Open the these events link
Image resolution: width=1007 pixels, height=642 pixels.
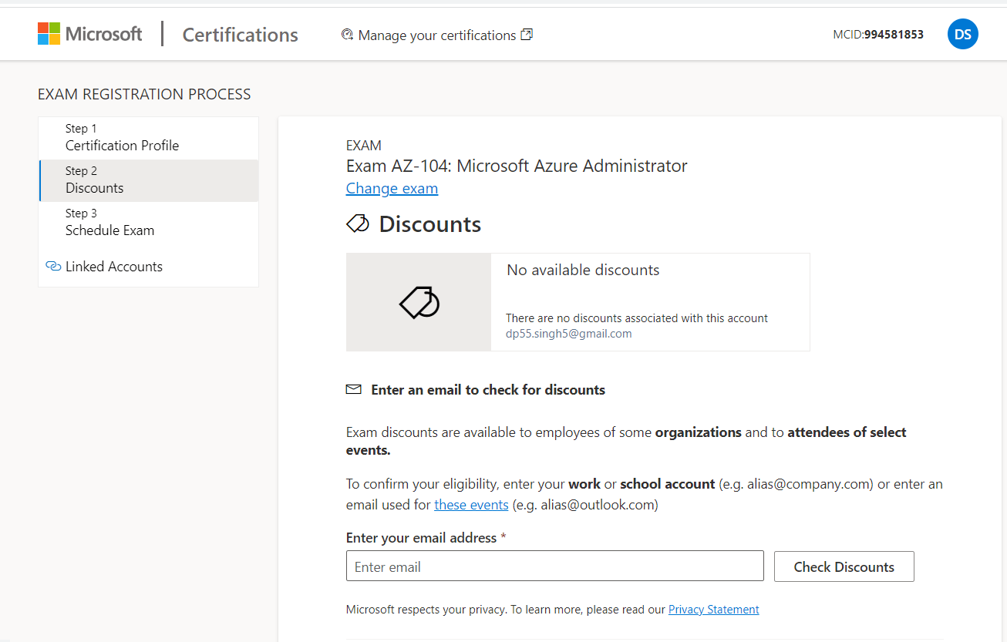471,505
